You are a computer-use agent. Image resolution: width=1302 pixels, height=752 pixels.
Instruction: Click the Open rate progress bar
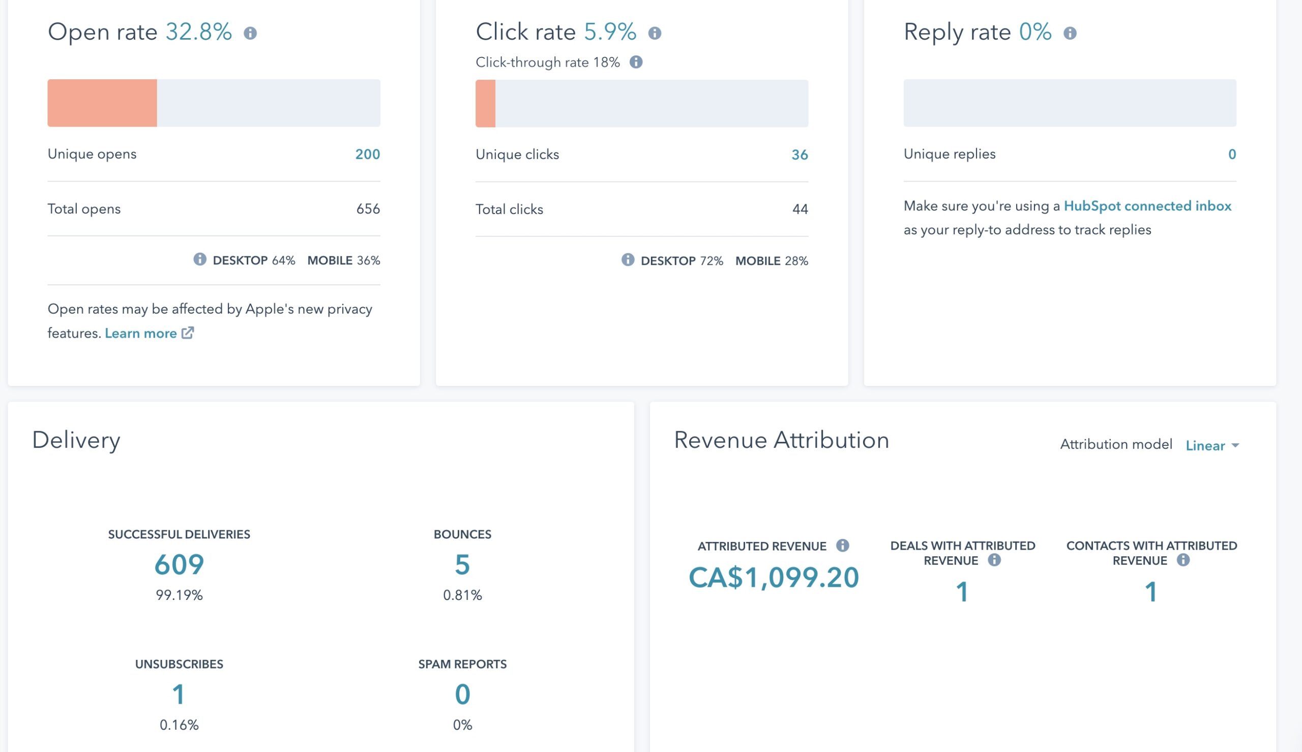[214, 103]
